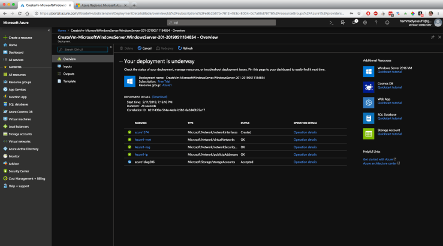Click the Storage Account tile icon

tap(369, 133)
